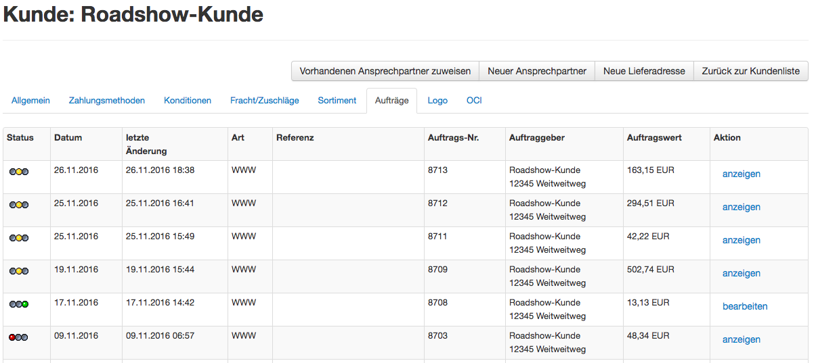Click the red status light icon for order 8703
816x363 pixels.
pyautogui.click(x=19, y=337)
